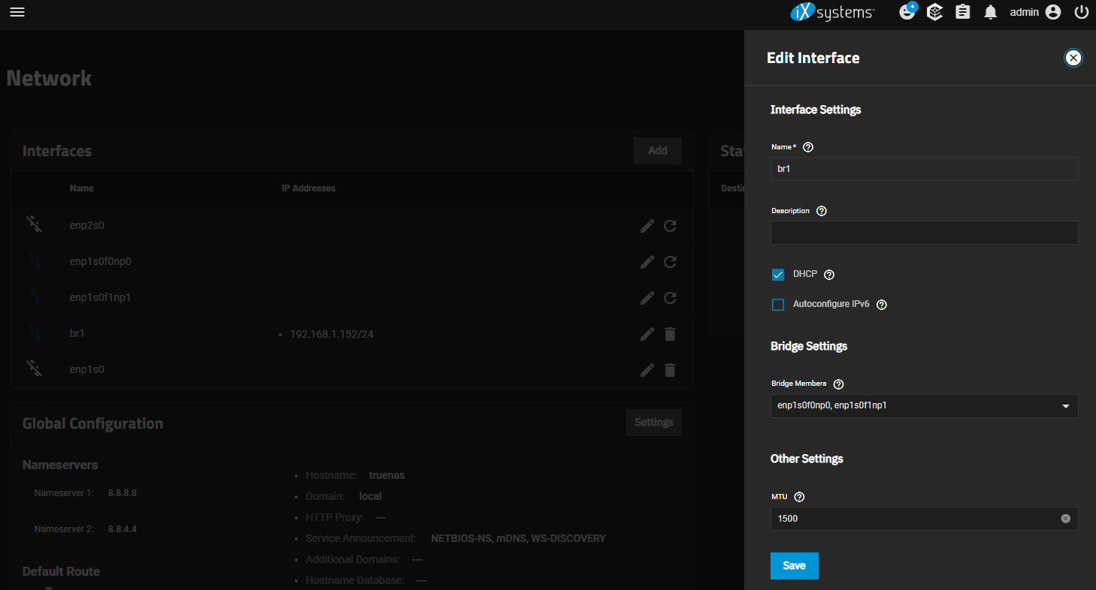The width and height of the screenshot is (1096, 590).
Task: Edit the enp1s0f0np0 interface with the pencil
Action: point(647,262)
